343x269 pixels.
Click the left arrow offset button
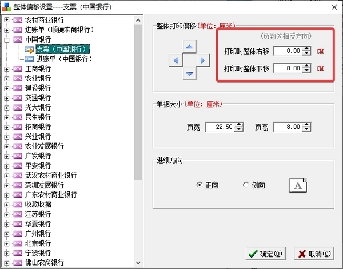coord(176,60)
